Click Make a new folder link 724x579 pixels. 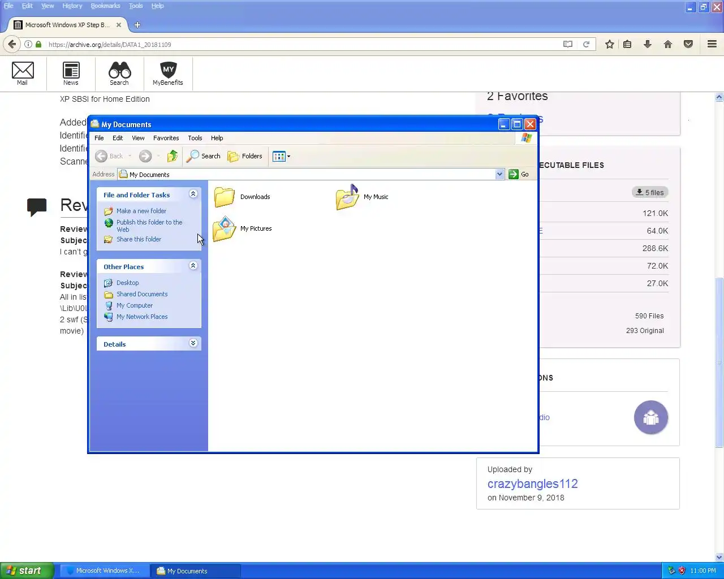pyautogui.click(x=141, y=211)
